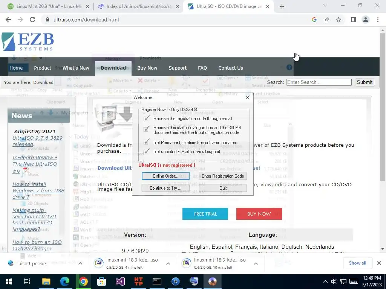Show hidden tray icons chevron
Screen dimensions: 386x289
tap(325, 281)
